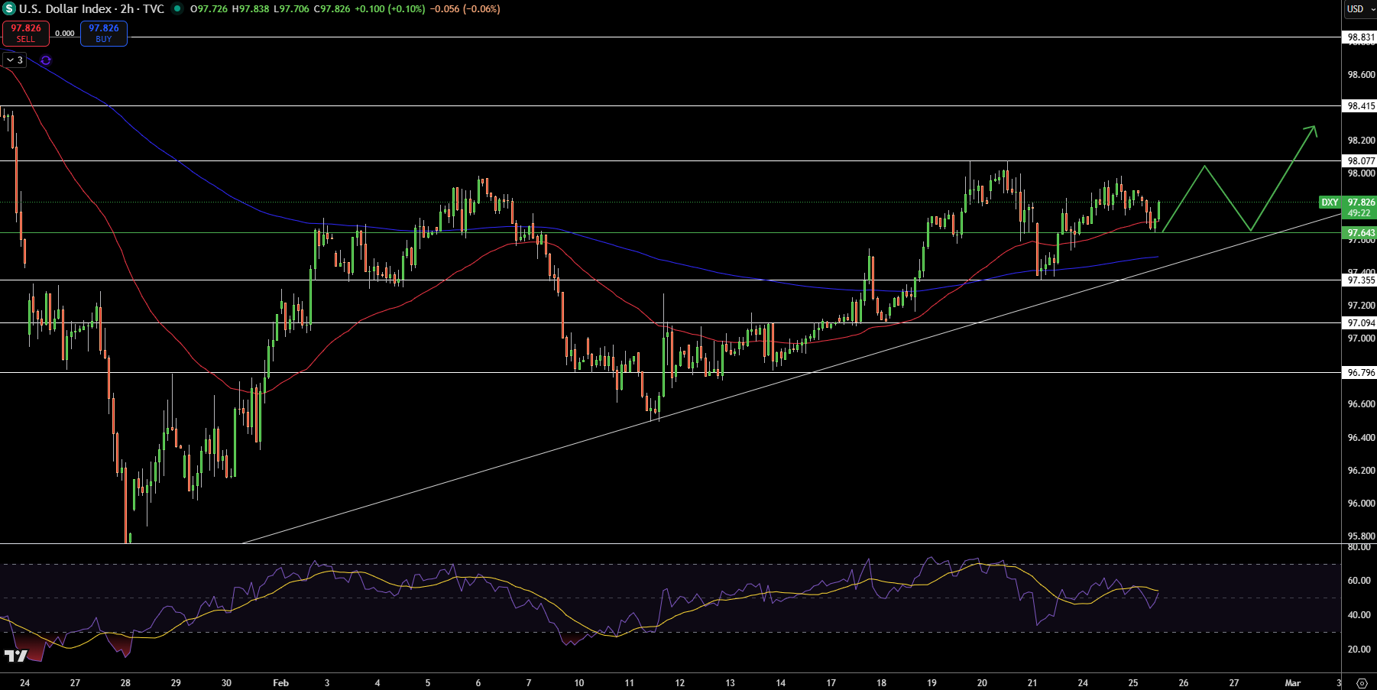
Task: Click the U.S. Dollar Index title
Action: tap(65, 9)
